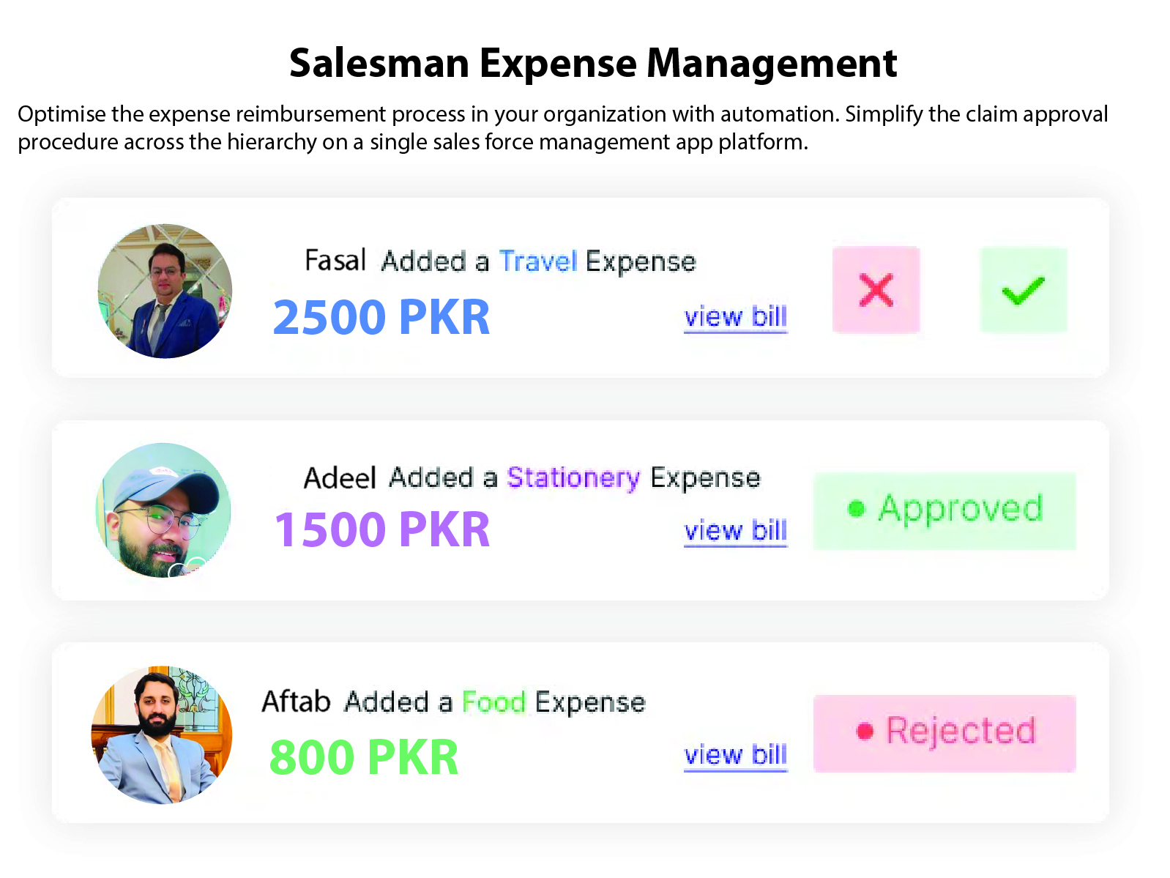Select Adeel's profile picture
The height and width of the screenshot is (878, 1170).
[x=163, y=511]
